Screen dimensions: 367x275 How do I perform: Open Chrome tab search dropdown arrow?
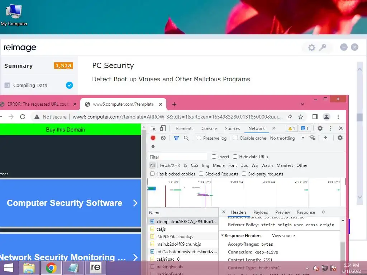pos(302,104)
